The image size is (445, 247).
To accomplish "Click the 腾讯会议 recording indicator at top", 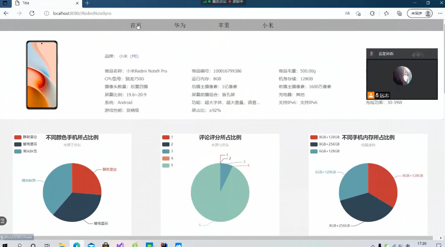I will 223,2.
